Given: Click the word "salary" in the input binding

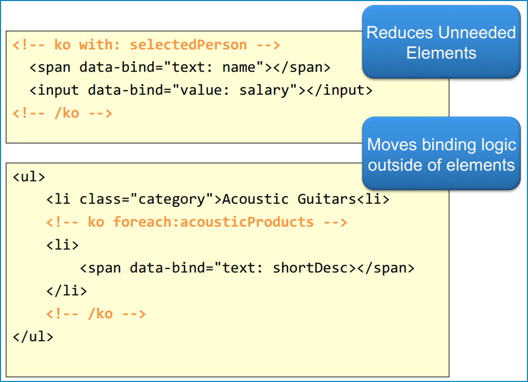Looking at the screenshot, I should [x=263, y=90].
